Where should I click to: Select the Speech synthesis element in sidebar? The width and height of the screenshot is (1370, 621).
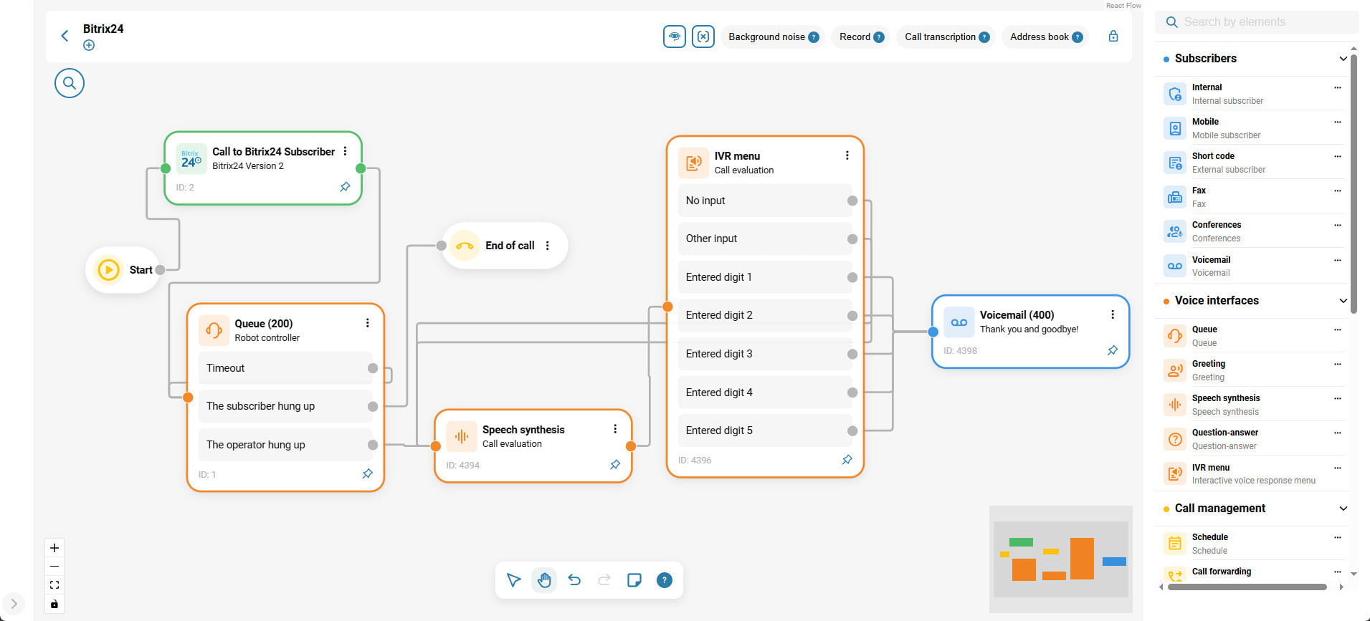1225,405
